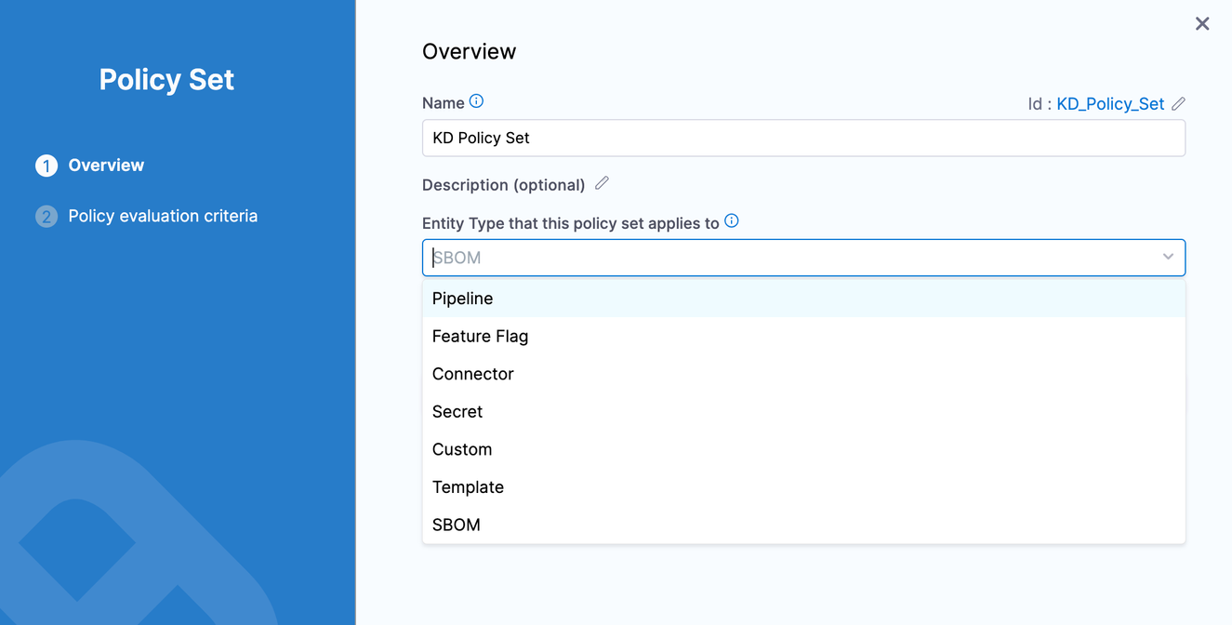Screen dimensions: 1232x625
Task: Click the step 1 number circle
Action: coord(46,166)
